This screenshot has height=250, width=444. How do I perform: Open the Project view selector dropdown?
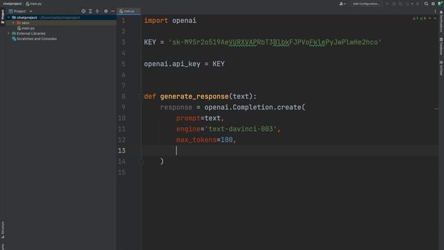(x=20, y=11)
